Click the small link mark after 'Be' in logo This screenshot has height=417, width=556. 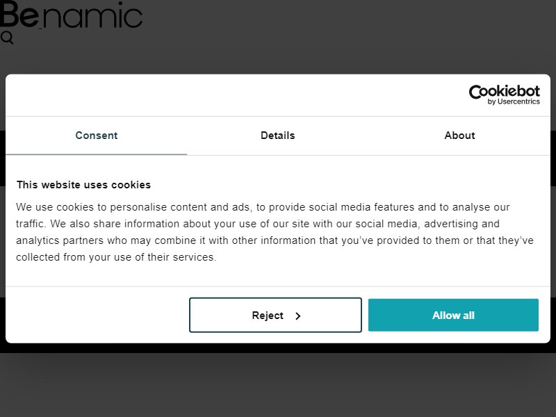[40, 27]
